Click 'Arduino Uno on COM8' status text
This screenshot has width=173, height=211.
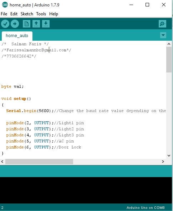click(146, 208)
